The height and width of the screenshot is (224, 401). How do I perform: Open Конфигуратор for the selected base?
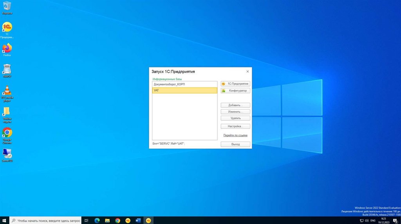pos(235,91)
